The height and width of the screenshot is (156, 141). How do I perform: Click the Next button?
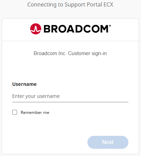coord(108,142)
